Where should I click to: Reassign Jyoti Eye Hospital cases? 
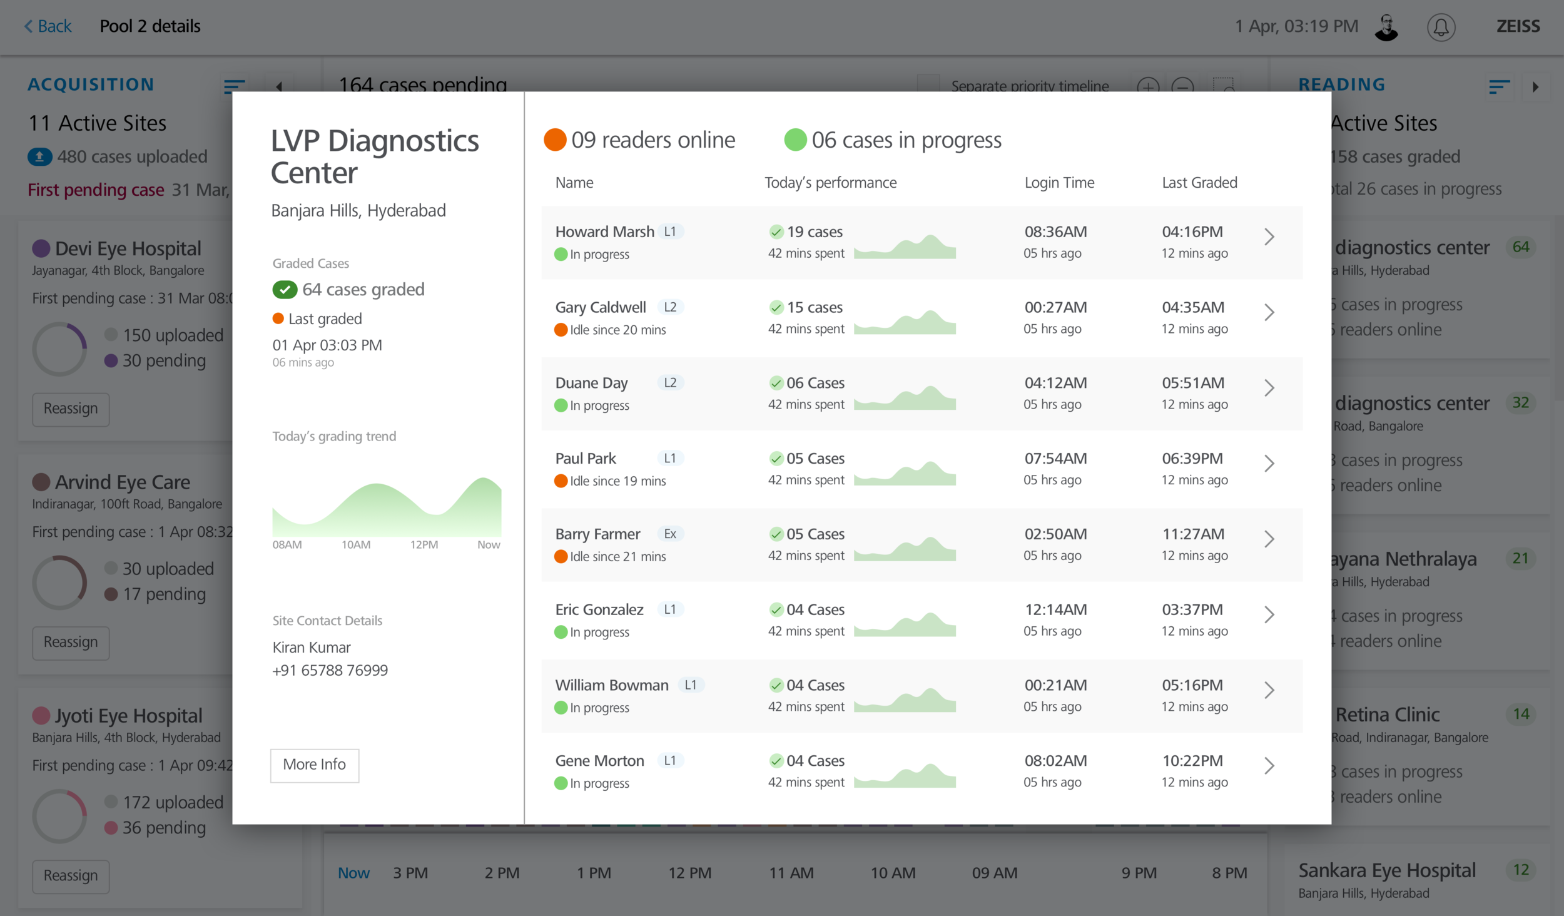click(x=71, y=876)
